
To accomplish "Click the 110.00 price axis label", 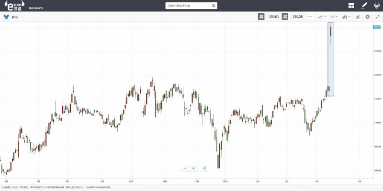I will click(378, 123).
